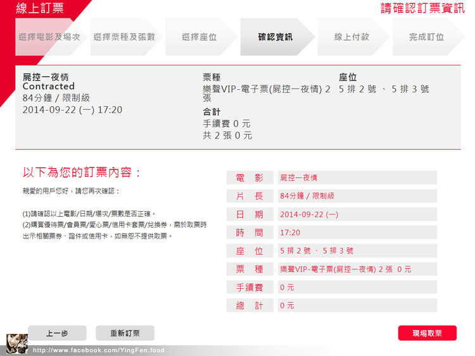Click the facebook.com/YingFen.food URL text

99,350
